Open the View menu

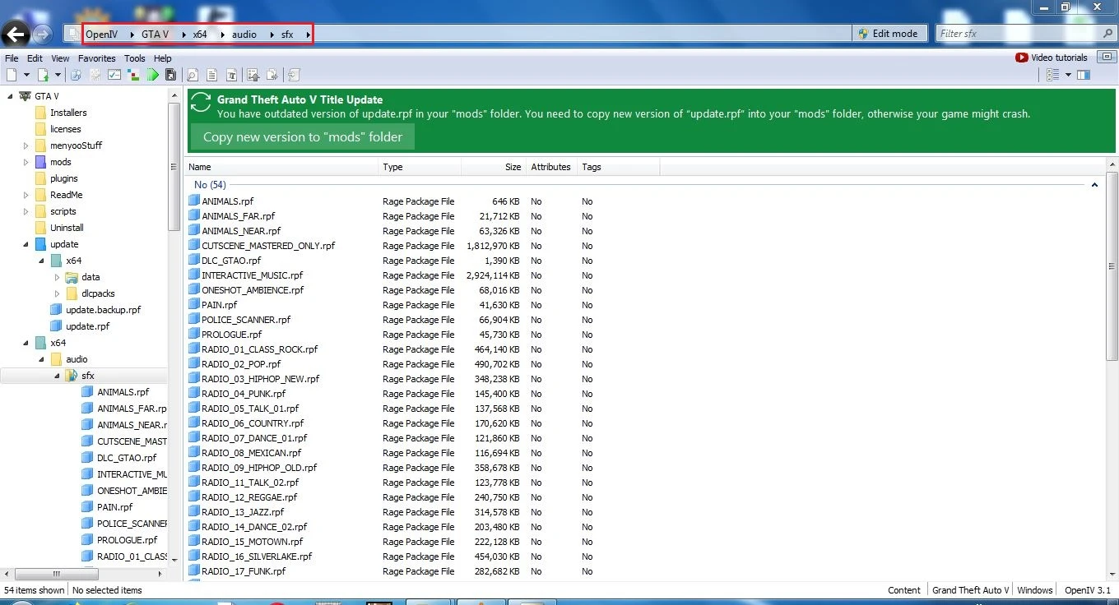[x=60, y=58]
